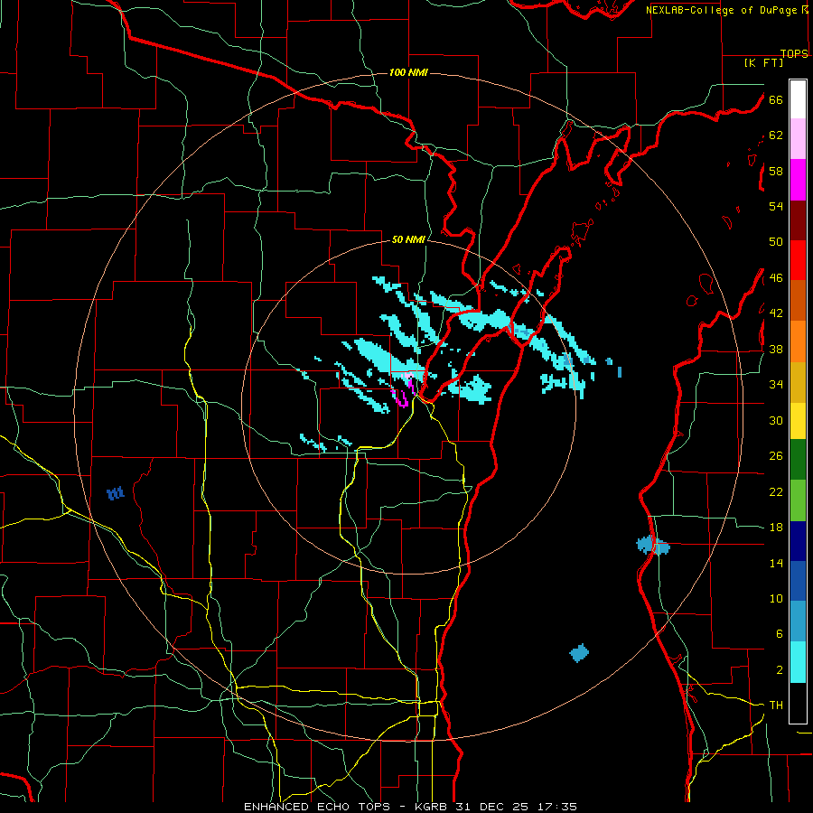Click the white swatch in the tops legend

click(x=798, y=99)
